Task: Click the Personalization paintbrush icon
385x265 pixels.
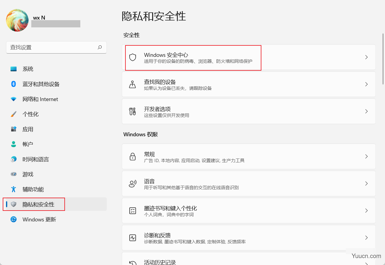Action: tap(14, 114)
